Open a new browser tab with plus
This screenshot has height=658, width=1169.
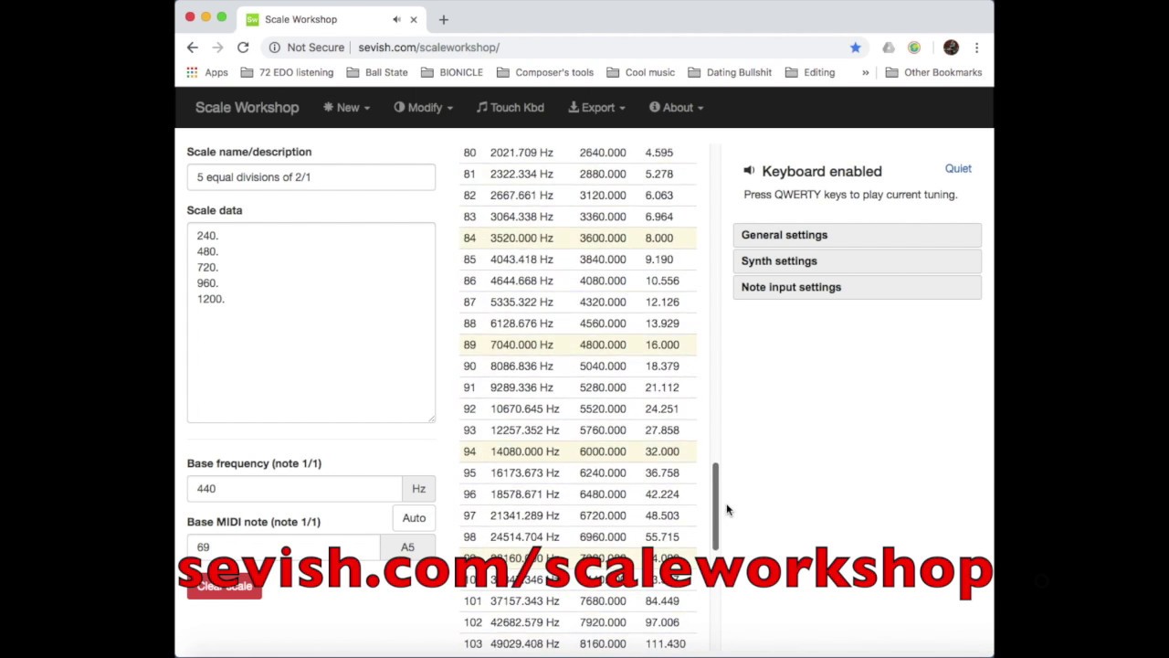coord(444,19)
